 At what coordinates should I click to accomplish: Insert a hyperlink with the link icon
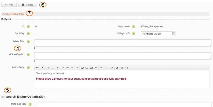pyautogui.click(x=96, y=68)
